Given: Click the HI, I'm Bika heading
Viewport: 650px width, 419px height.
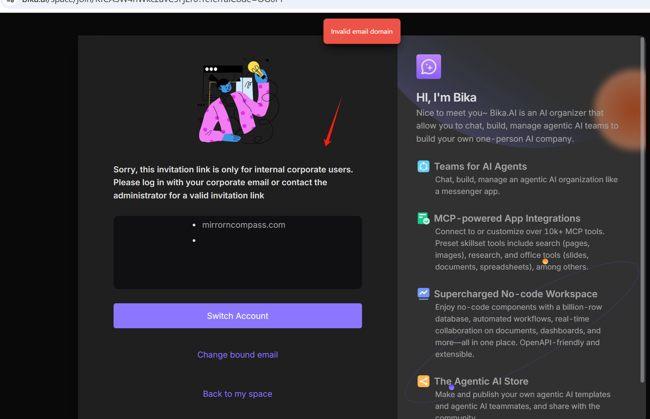Looking at the screenshot, I should click(446, 97).
